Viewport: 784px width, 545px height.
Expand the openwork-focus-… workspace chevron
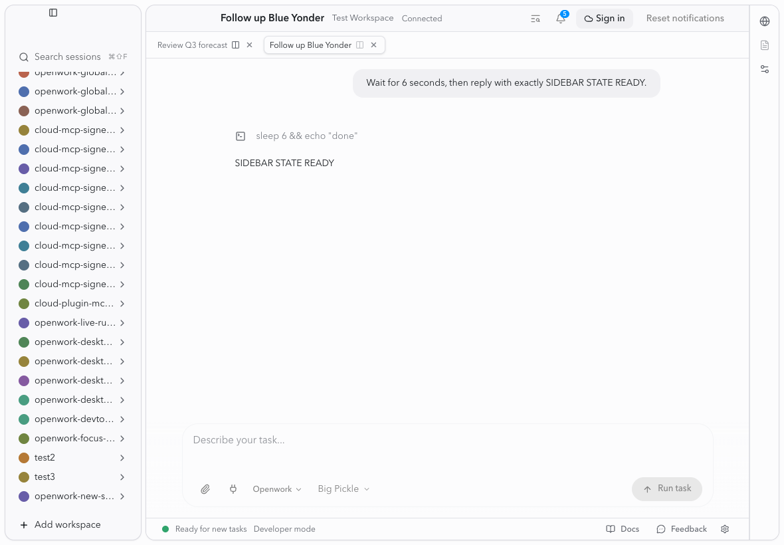(x=122, y=439)
